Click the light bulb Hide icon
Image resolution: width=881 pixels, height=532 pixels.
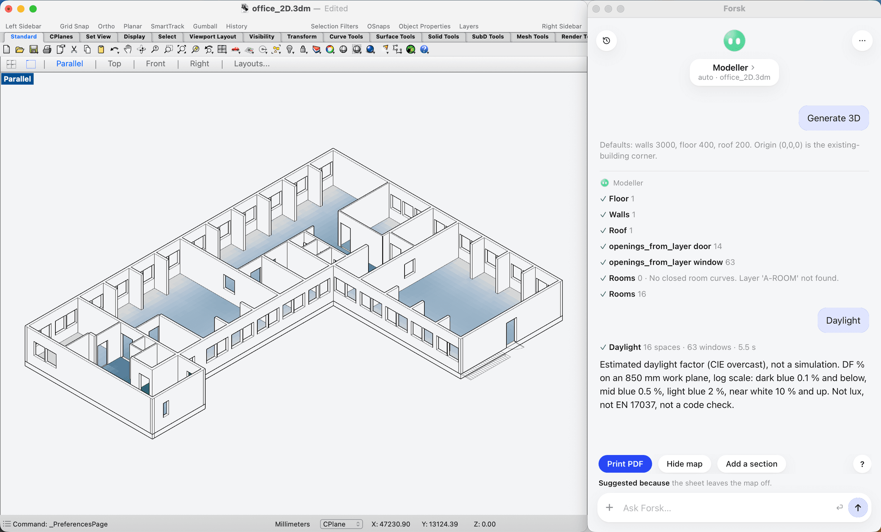(290, 49)
